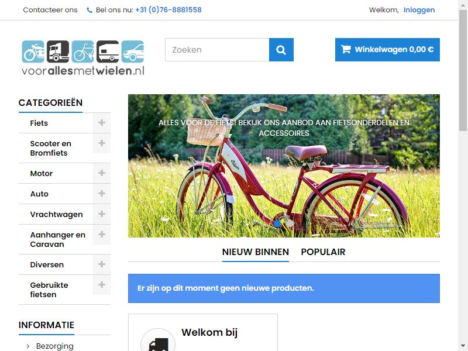
Task: Expand the Auto category plus icon
Action: click(x=102, y=194)
